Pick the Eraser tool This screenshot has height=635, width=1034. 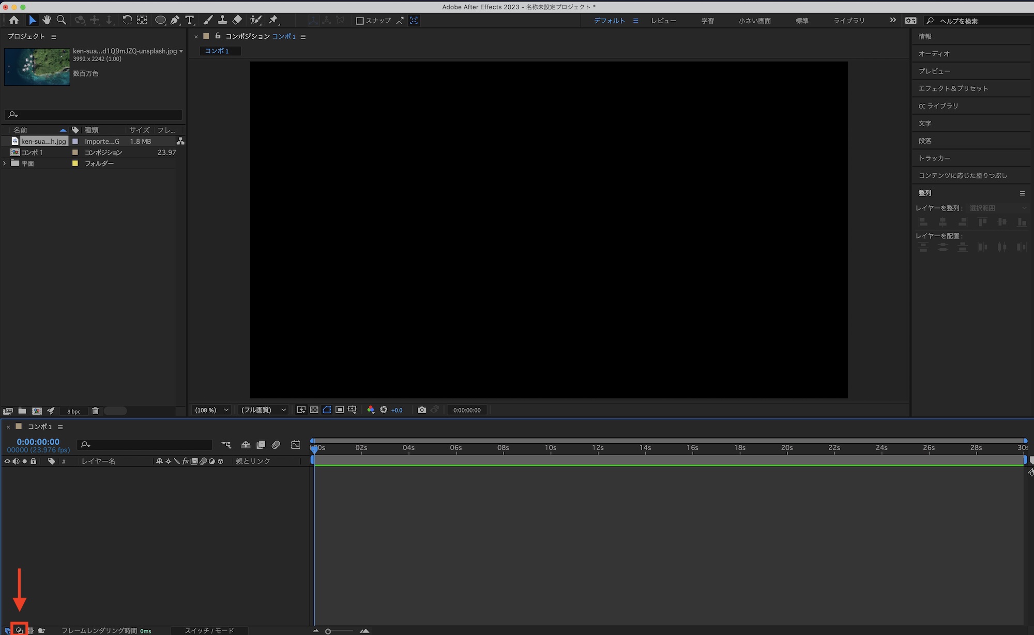click(237, 20)
